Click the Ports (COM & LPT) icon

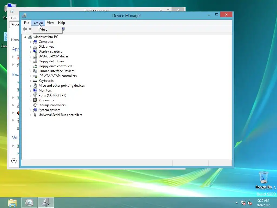point(35,95)
